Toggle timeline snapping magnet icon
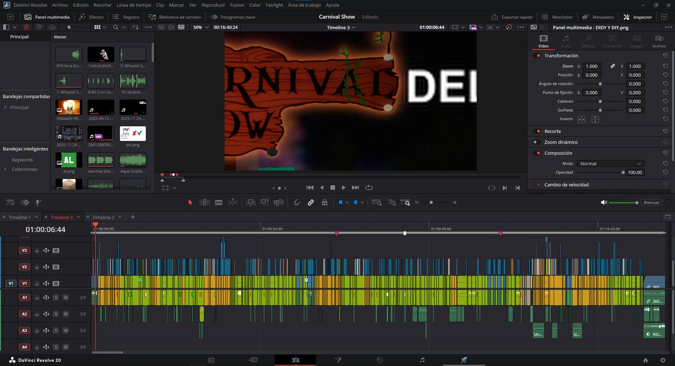Screen dimensions: 675x366 click(297, 202)
